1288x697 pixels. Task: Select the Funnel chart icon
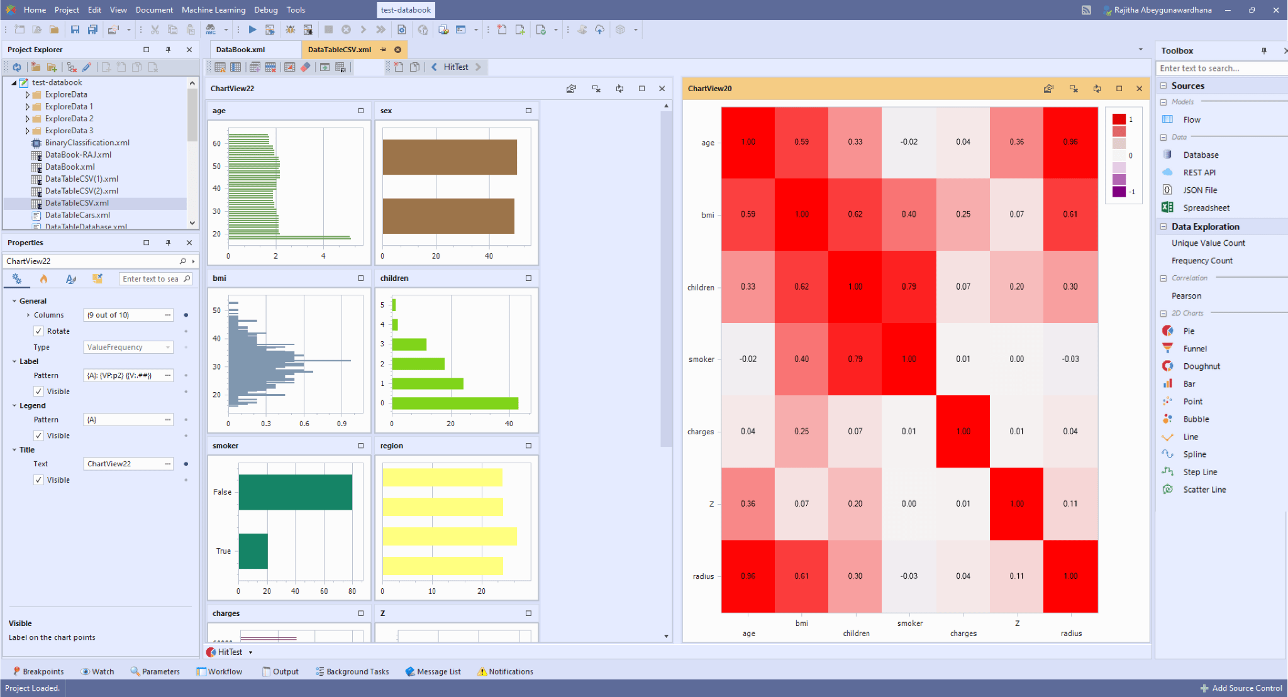pyautogui.click(x=1168, y=348)
